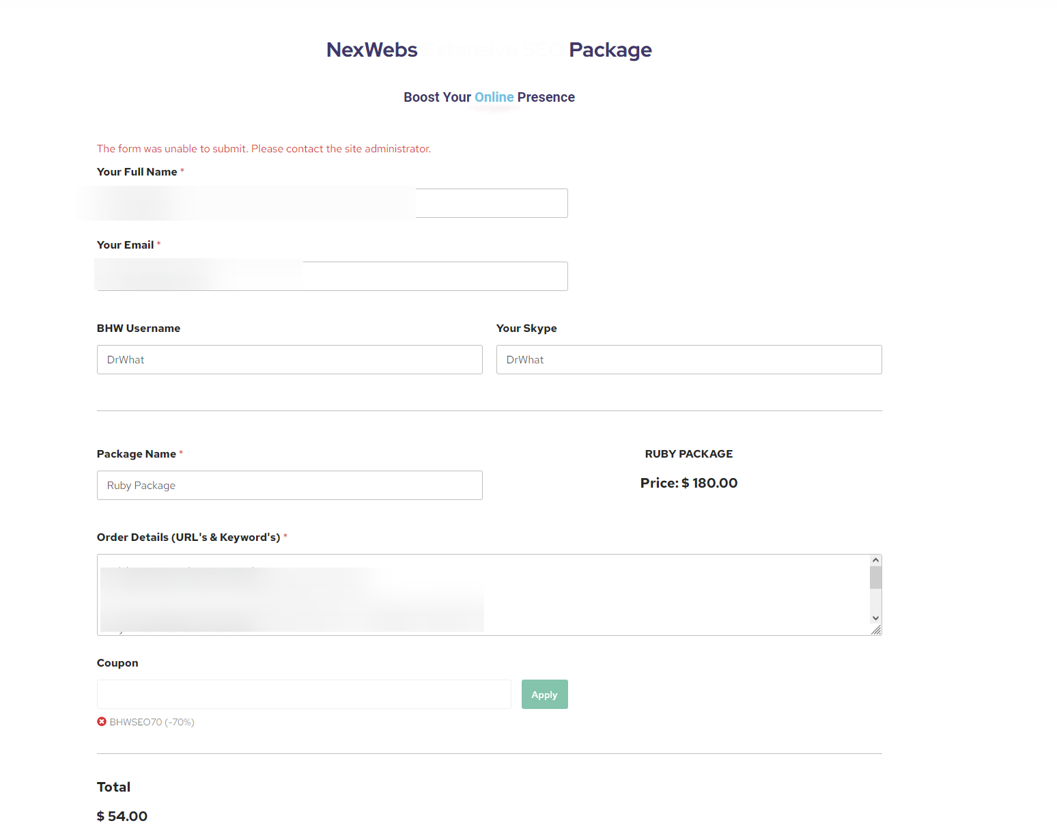Click the 'Boost Your Online Presence' tagline
Image resolution: width=1057 pixels, height=836 pixels.
coord(489,97)
